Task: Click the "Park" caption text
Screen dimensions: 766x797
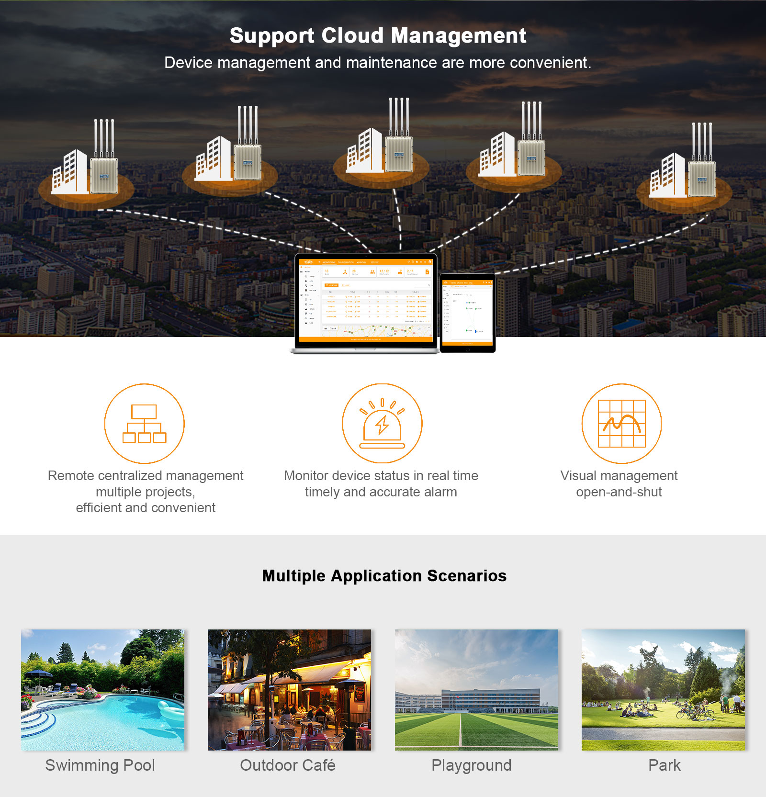Action: pos(664,765)
